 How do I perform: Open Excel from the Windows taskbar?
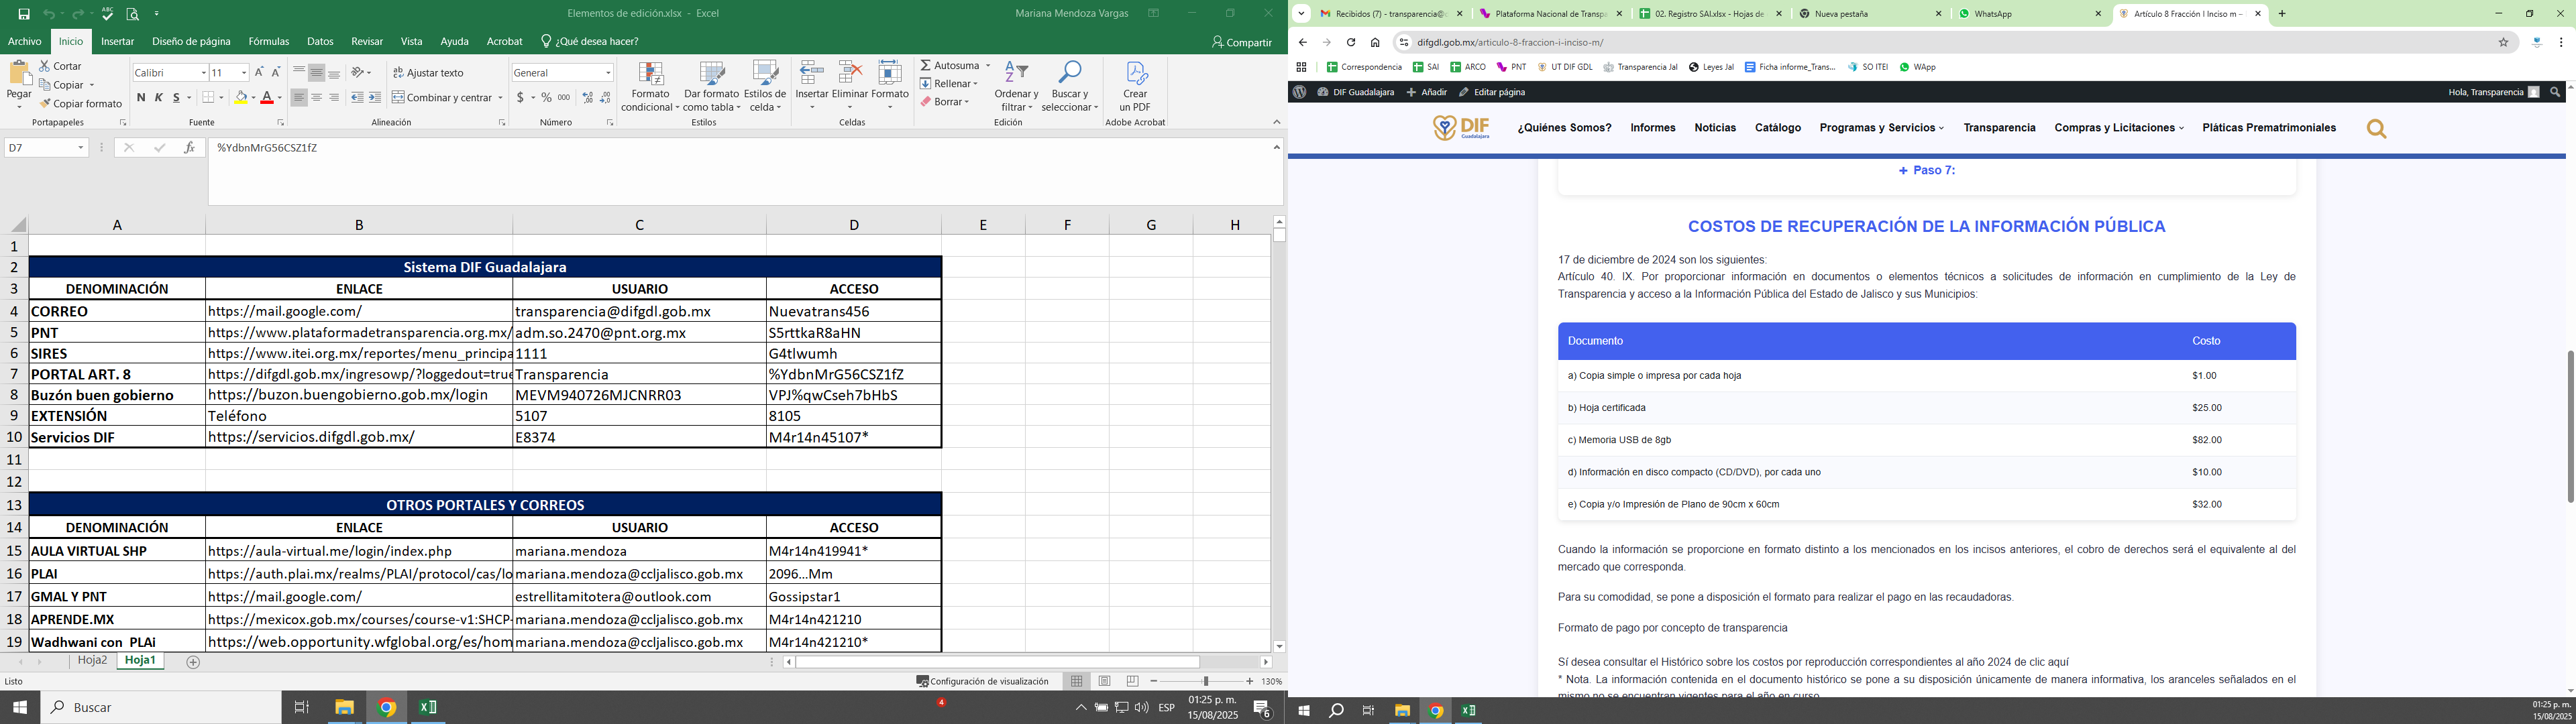click(x=428, y=707)
